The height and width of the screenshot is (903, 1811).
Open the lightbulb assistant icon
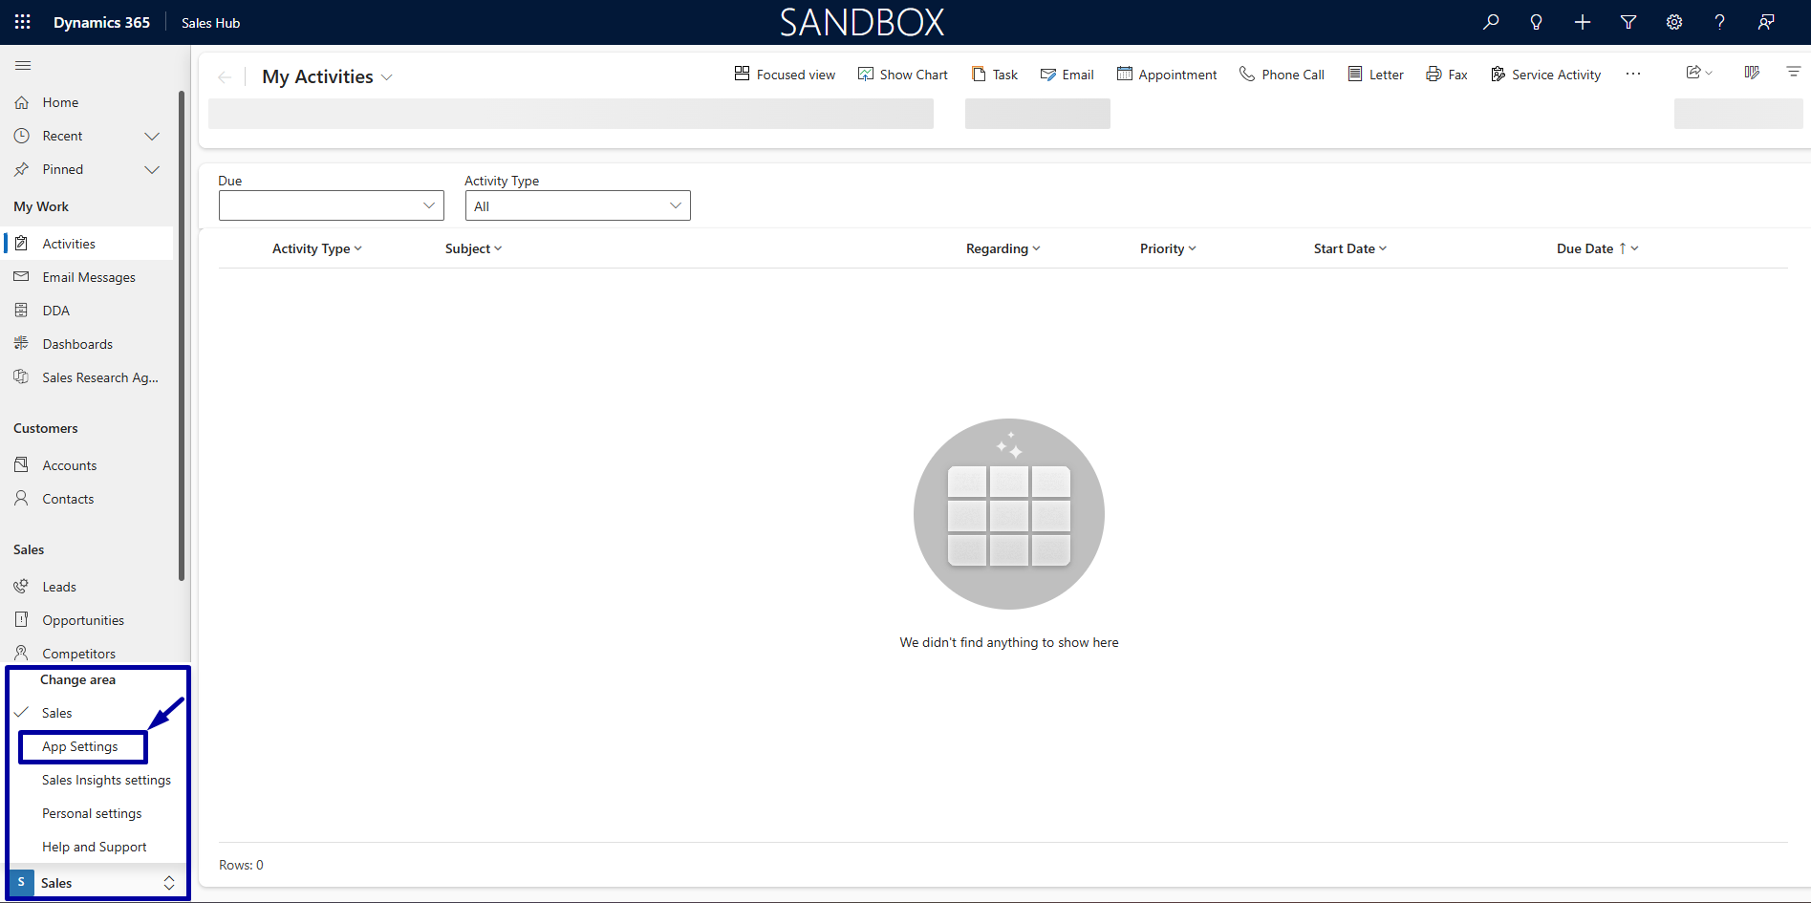(x=1537, y=22)
